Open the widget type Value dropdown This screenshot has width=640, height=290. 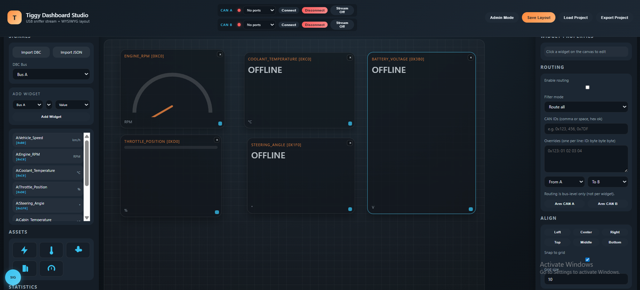pyautogui.click(x=72, y=105)
